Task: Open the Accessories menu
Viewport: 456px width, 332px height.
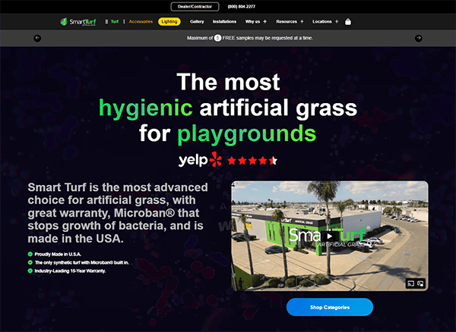Action: pyautogui.click(x=141, y=22)
